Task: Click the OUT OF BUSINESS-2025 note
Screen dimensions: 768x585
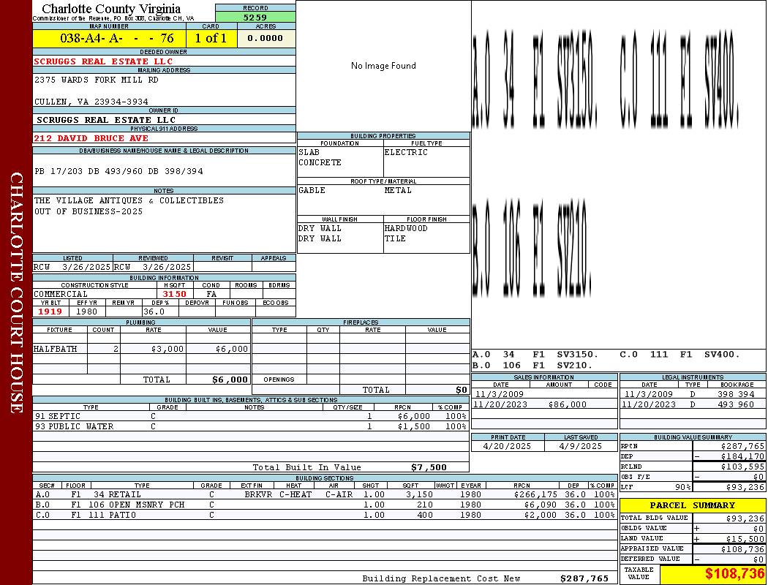Action: pos(89,211)
